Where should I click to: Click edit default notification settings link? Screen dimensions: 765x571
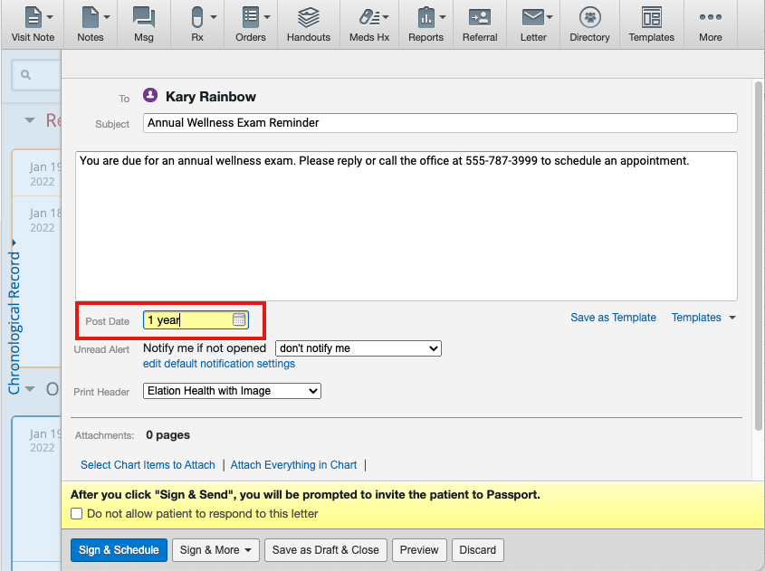(218, 364)
